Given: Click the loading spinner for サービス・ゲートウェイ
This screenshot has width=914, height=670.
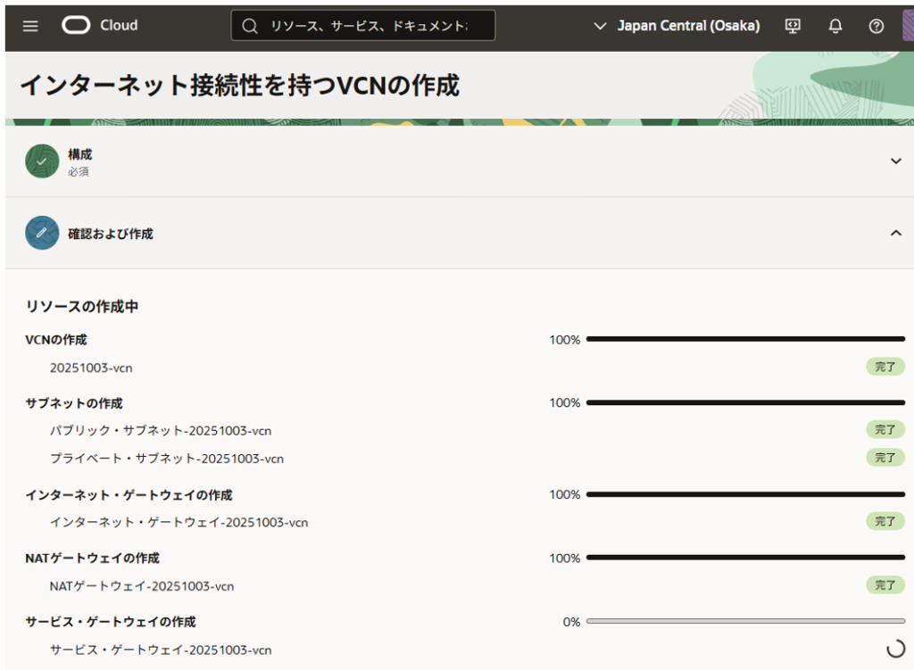Looking at the screenshot, I should (x=894, y=649).
